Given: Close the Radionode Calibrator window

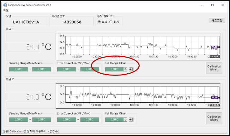Looking at the screenshot, I should 222,5.
